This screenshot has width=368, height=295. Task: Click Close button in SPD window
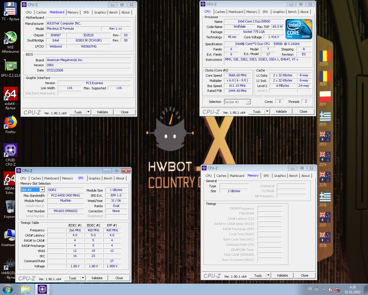coord(119,278)
